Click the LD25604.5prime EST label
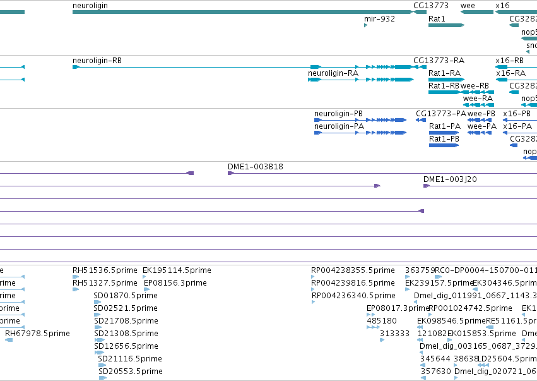The height and width of the screenshot is (381, 537). [x=507, y=359]
